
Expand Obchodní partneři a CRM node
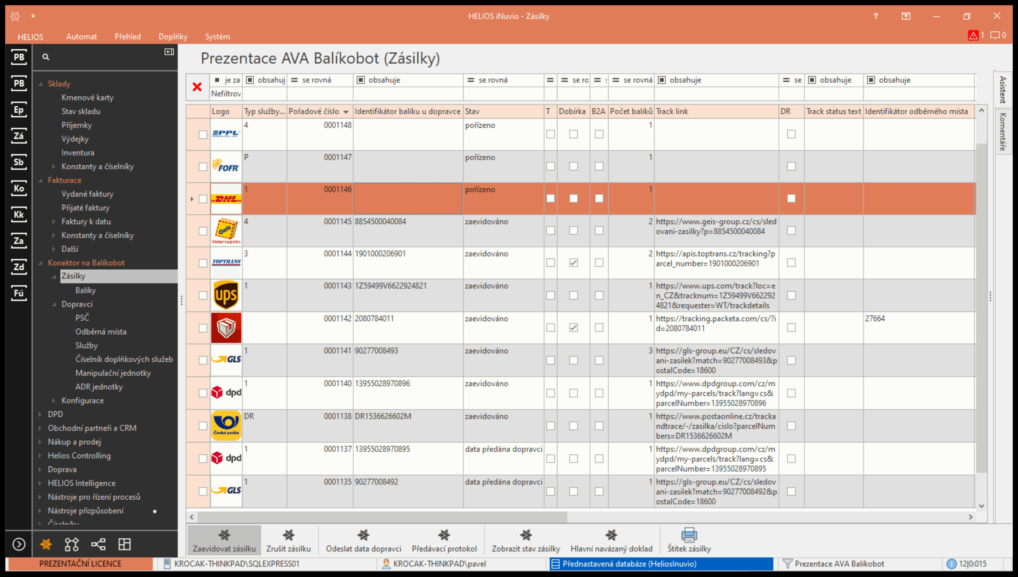[40, 428]
